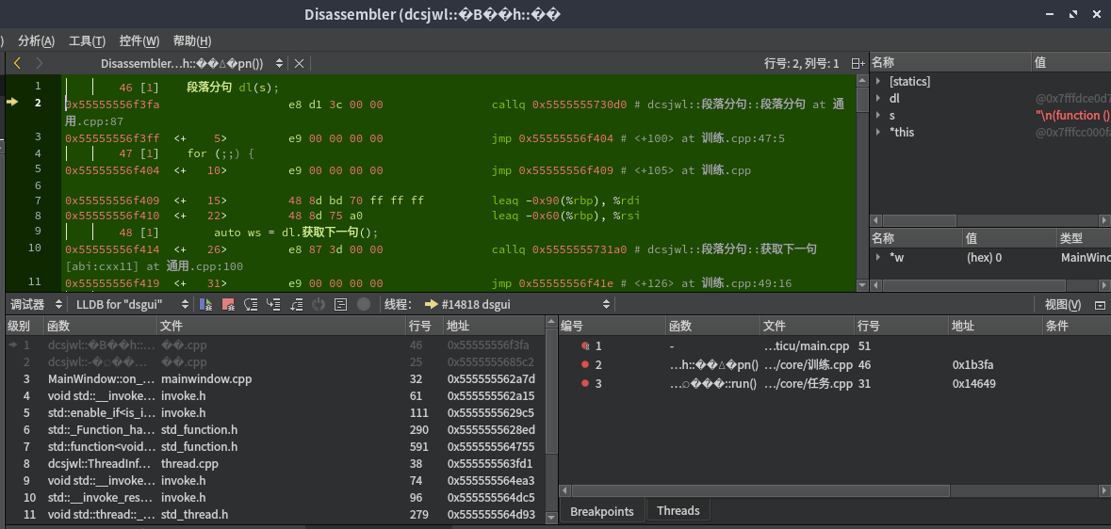This screenshot has width=1111, height=529.
Task: Open the 工具(T) menu
Action: pyautogui.click(x=87, y=41)
